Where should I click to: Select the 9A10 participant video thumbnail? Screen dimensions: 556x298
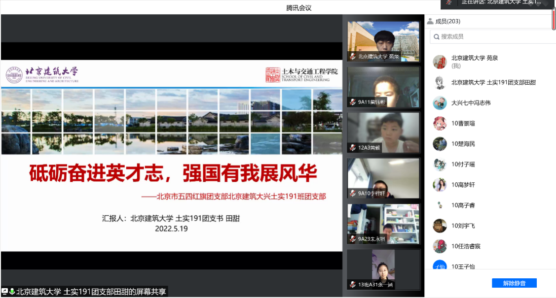383,178
